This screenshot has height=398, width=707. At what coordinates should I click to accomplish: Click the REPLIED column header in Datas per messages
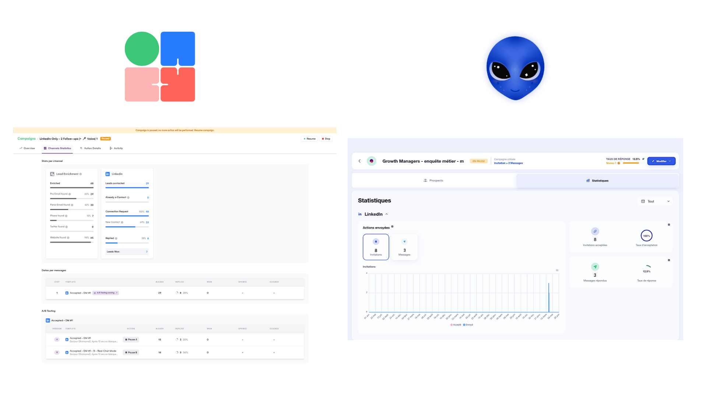pos(180,282)
